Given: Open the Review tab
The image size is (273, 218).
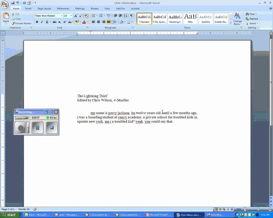Looking at the screenshot, I should (95, 8).
